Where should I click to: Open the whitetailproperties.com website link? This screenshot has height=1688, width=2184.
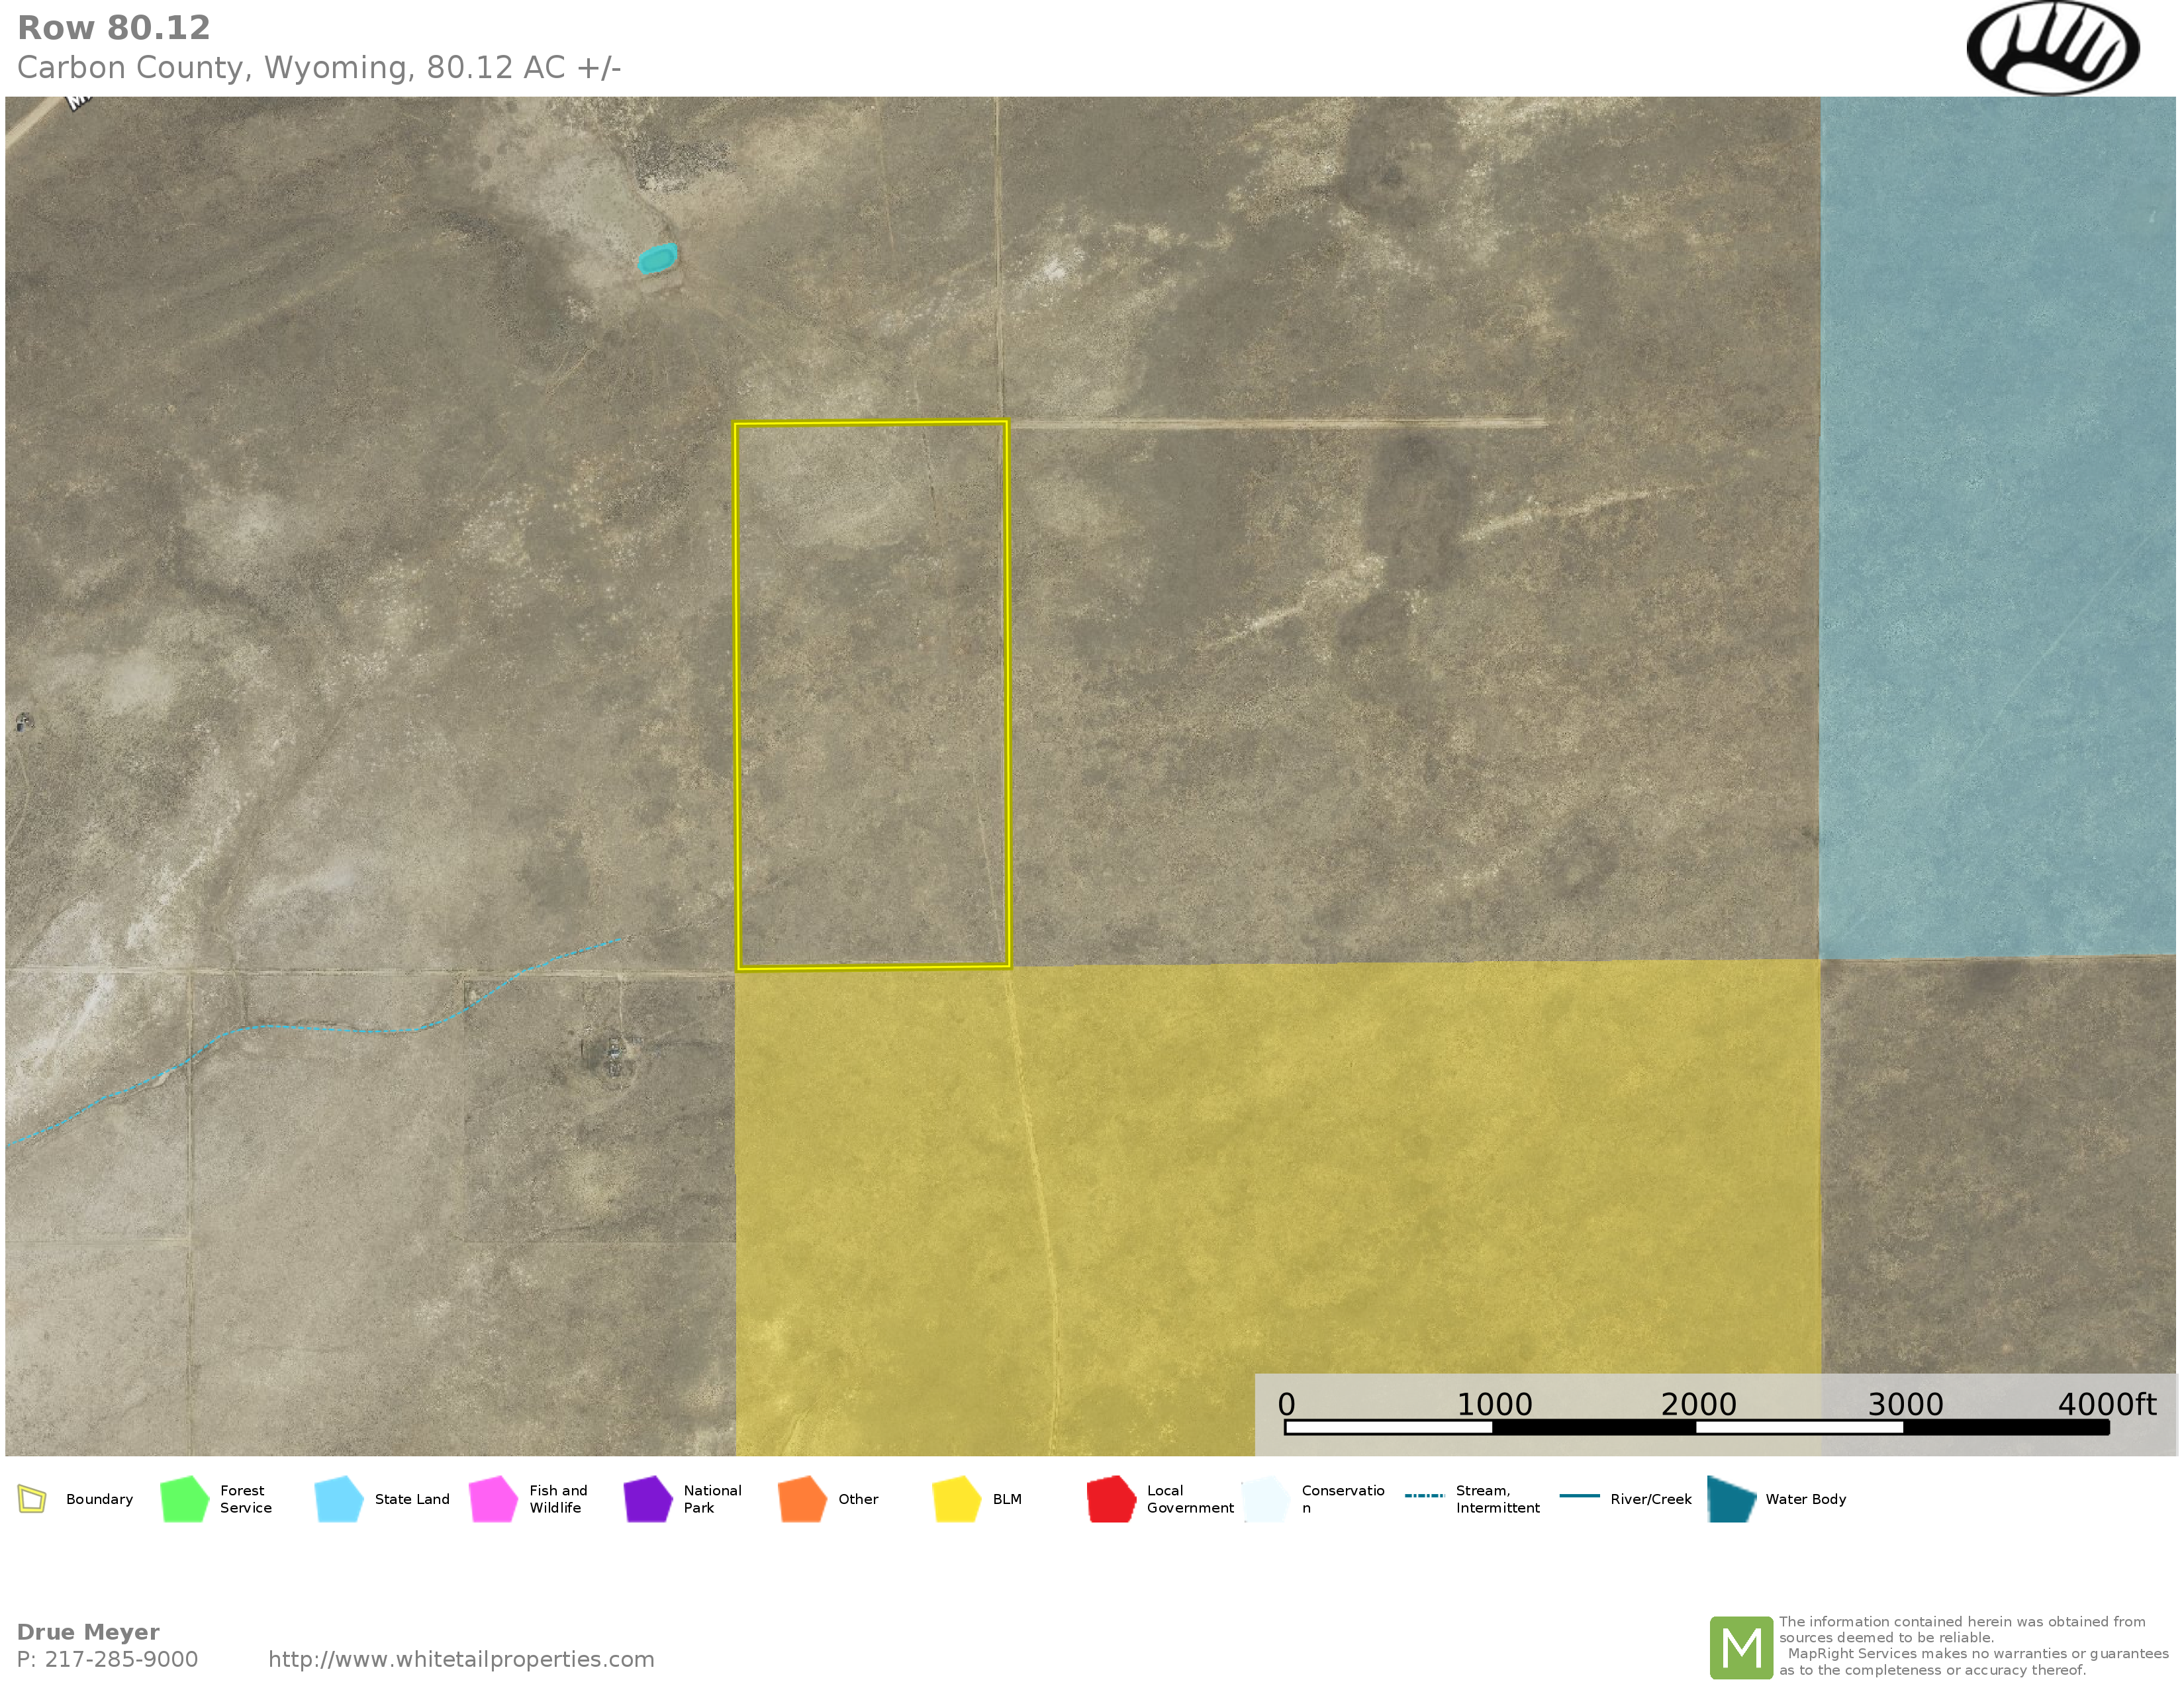(x=461, y=1659)
